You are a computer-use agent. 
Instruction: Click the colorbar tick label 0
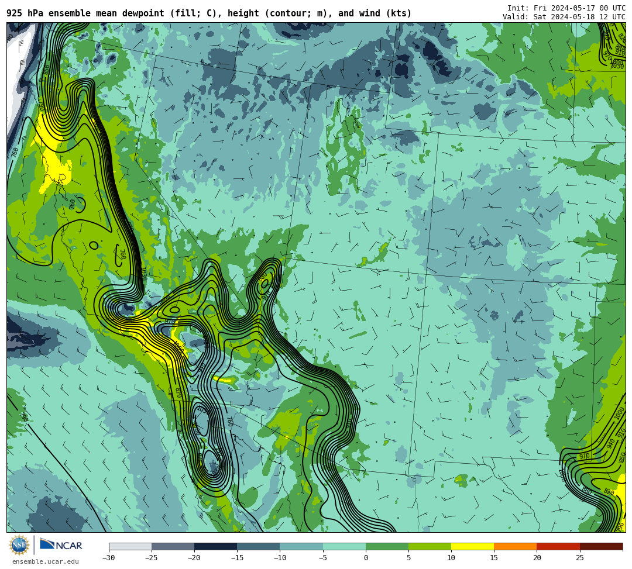coord(366,558)
